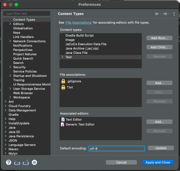The width and height of the screenshot is (180, 171).
Task: Click the import preferences icon
Action: [17, 162]
